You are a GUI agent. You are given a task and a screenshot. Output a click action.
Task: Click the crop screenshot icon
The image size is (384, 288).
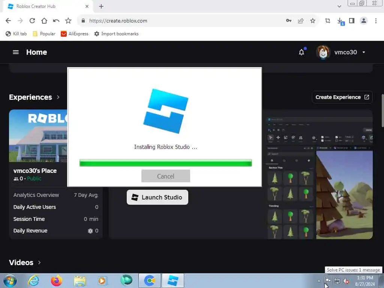tap(328, 21)
